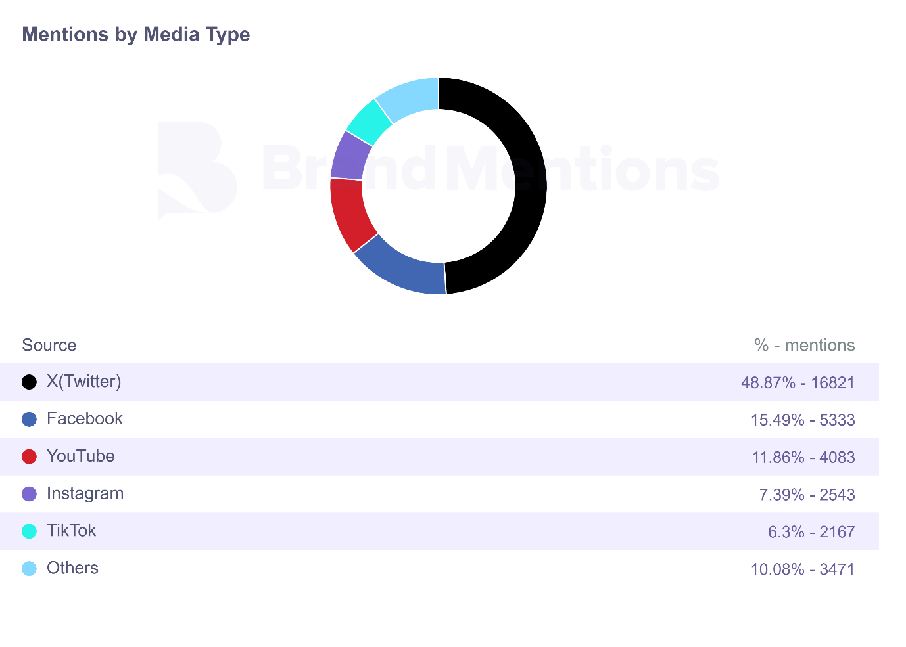906x647 pixels.
Task: Click the light blue Others legend dot
Action: pos(29,569)
